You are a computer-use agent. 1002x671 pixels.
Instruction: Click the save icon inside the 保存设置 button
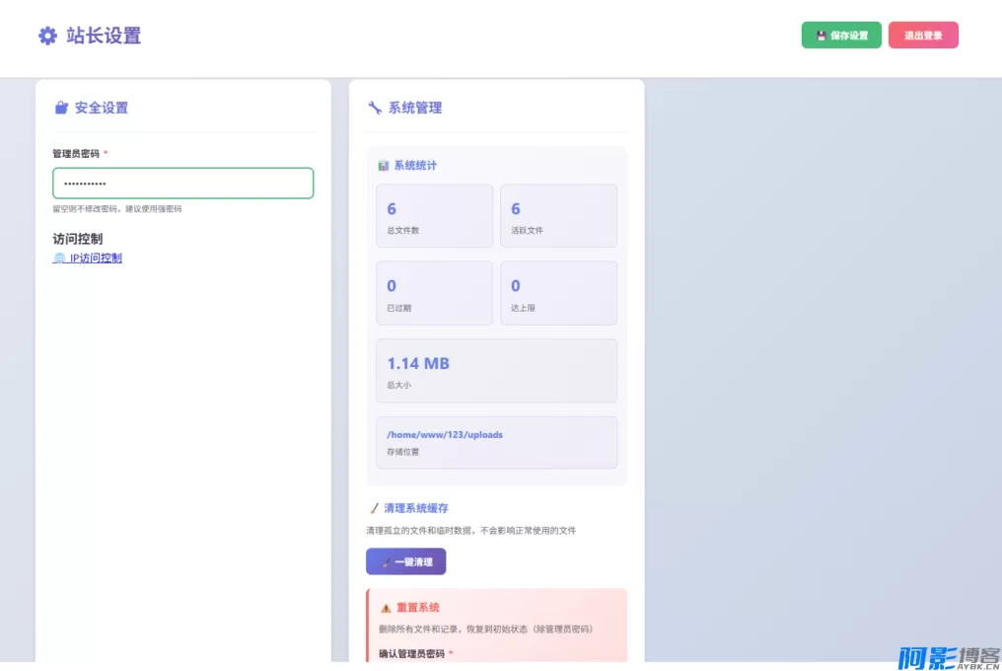(820, 35)
